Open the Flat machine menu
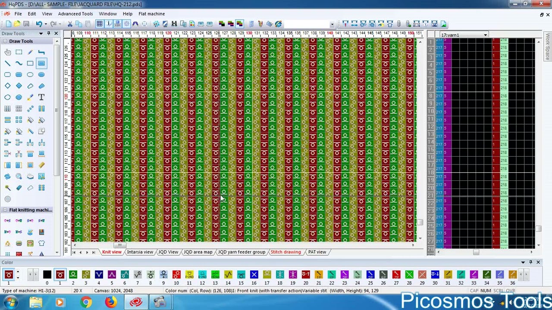This screenshot has height=310, width=552. 151,14
